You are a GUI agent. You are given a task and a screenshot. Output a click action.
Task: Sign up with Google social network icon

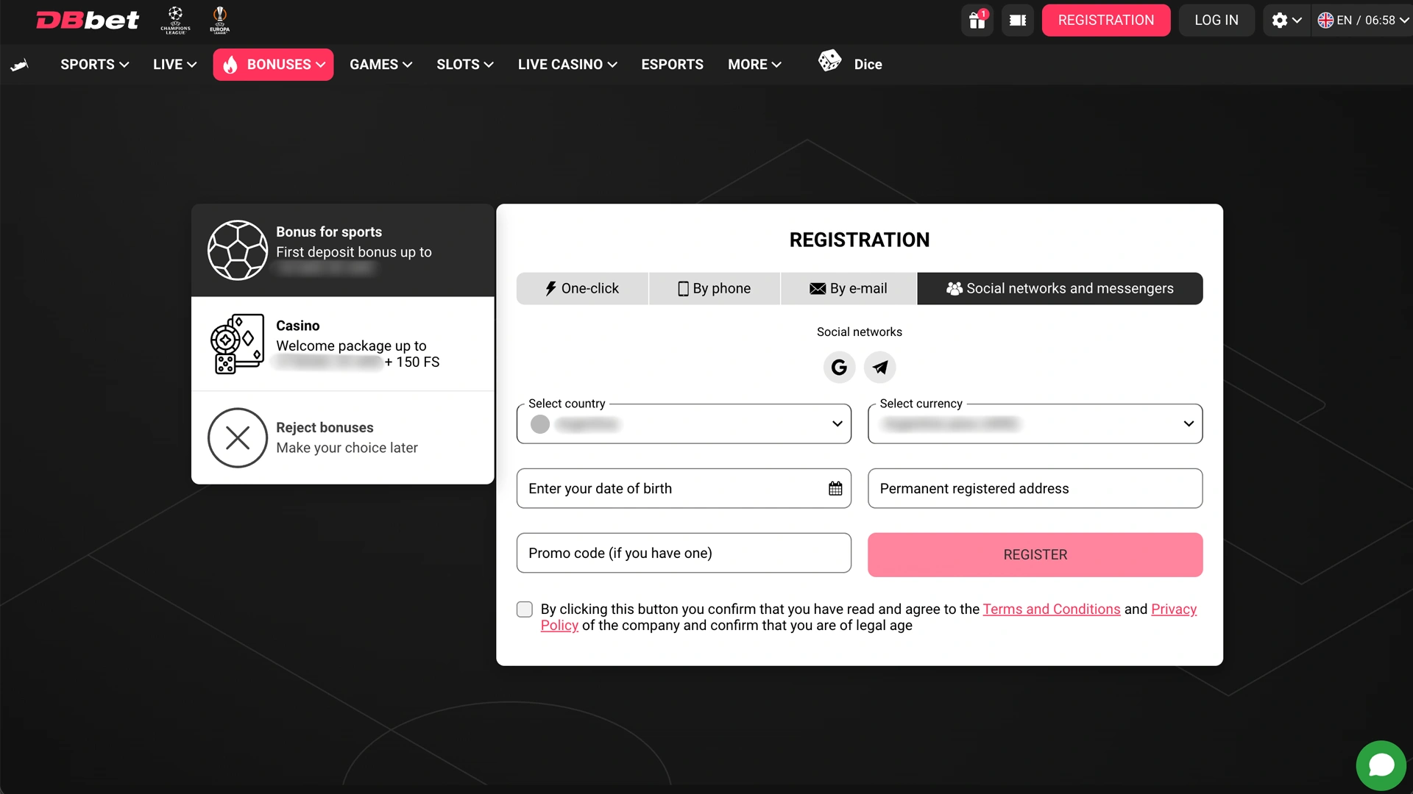click(x=839, y=367)
